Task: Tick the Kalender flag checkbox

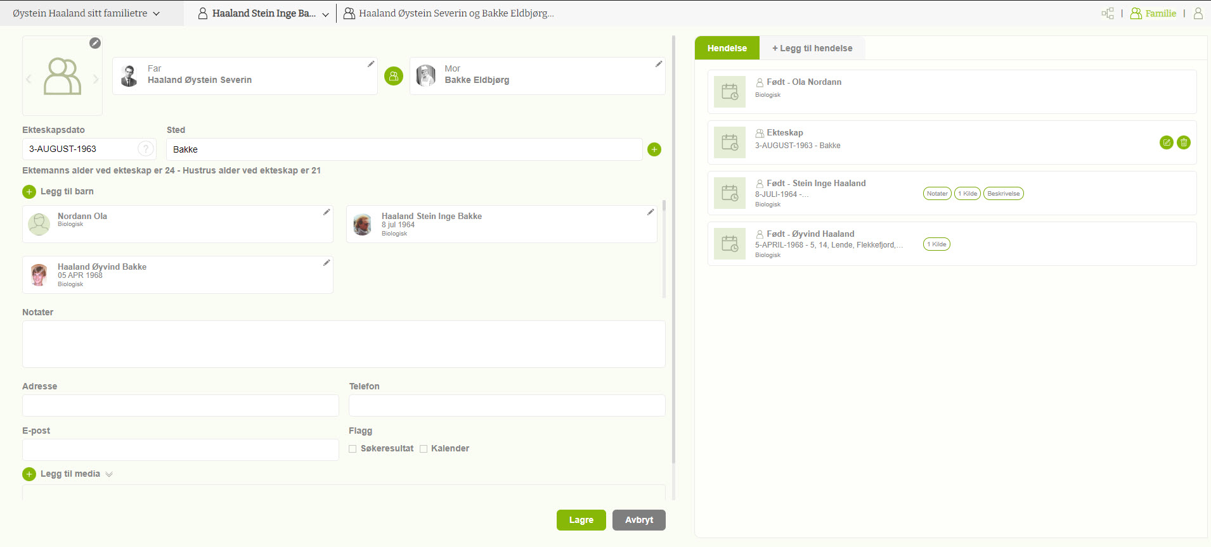Action: (424, 449)
